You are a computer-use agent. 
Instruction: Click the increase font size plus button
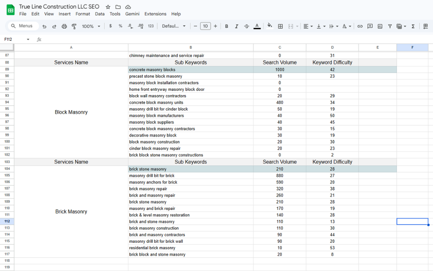tap(215, 26)
